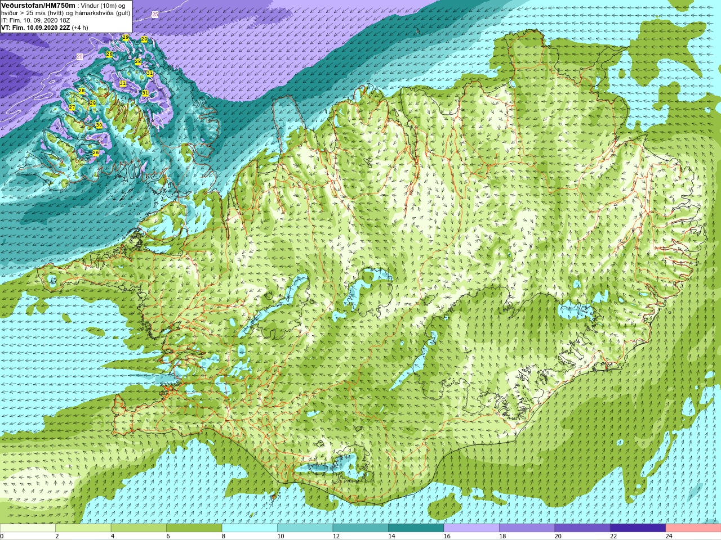721x540 pixels.
Task: Click the 6–8 m/s dark green legend swatch
Action: coord(194,528)
